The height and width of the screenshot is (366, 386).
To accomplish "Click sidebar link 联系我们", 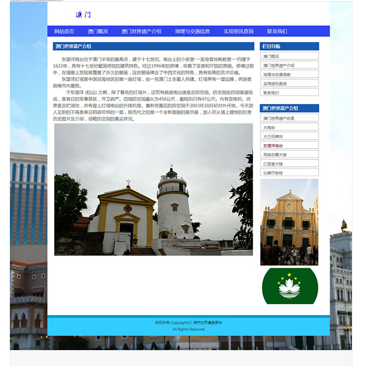I will pyautogui.click(x=289, y=93).
